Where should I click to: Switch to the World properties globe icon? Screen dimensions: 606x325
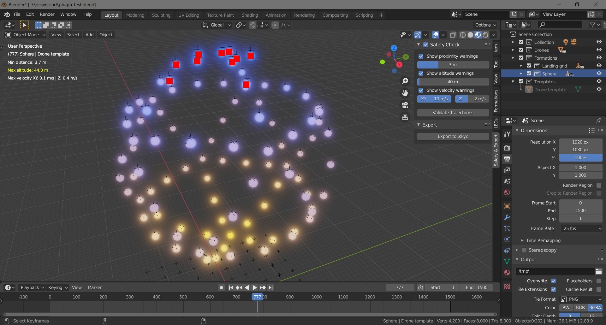[x=507, y=192]
